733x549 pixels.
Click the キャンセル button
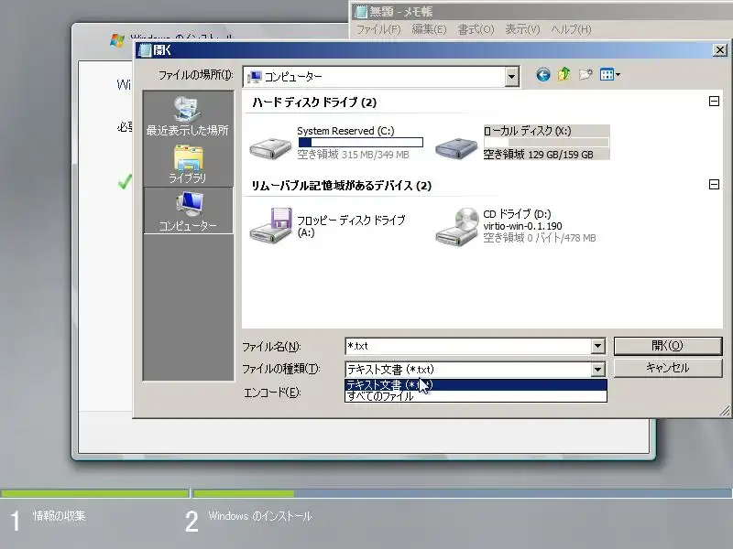tap(668, 368)
